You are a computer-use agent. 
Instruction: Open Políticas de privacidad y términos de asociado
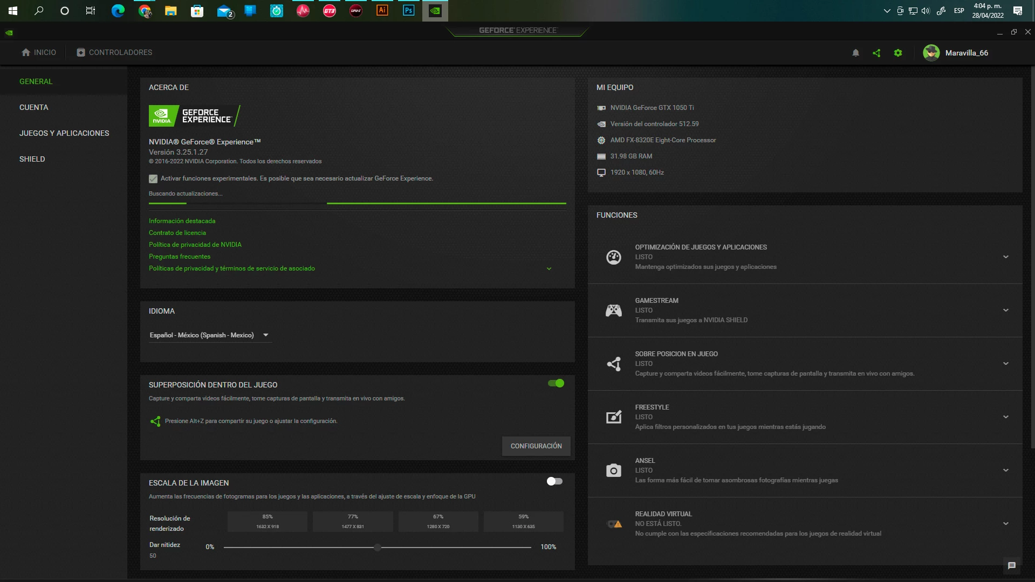(232, 269)
